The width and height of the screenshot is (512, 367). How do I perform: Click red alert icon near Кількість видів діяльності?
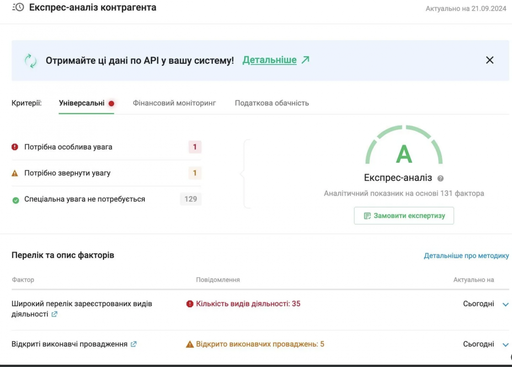point(190,304)
